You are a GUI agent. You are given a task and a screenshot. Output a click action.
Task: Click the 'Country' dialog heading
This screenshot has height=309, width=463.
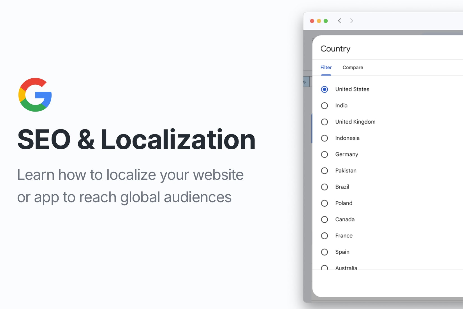tap(335, 49)
